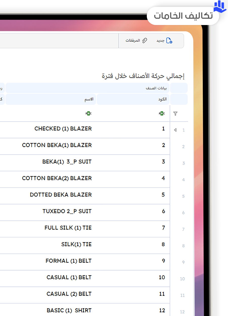Image resolution: width=228 pixels, height=316 pixels.
Task: Click the blue hand logo icon
Action: point(220,7)
